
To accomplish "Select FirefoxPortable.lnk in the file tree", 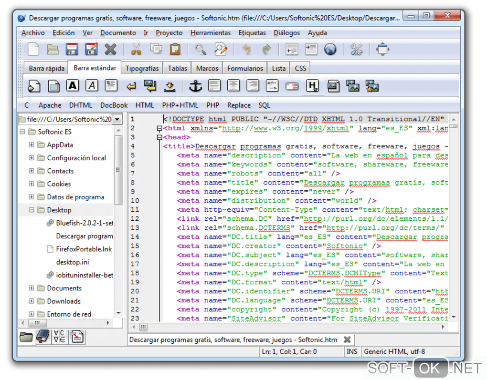I will (84, 249).
